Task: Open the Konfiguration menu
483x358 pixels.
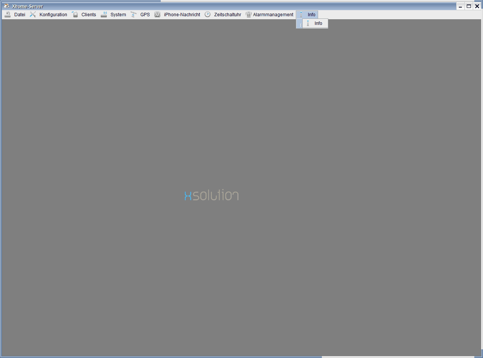Action: pyautogui.click(x=53, y=15)
